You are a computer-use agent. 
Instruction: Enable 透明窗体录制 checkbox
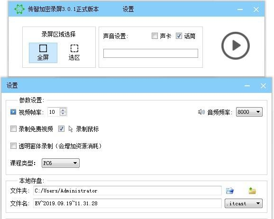tap(13, 146)
